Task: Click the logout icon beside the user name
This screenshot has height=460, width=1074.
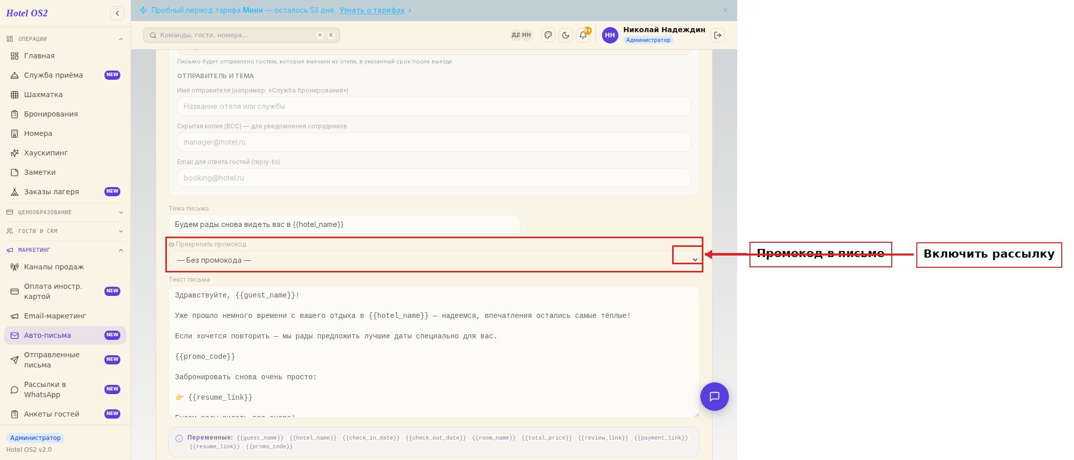Action: pos(718,35)
